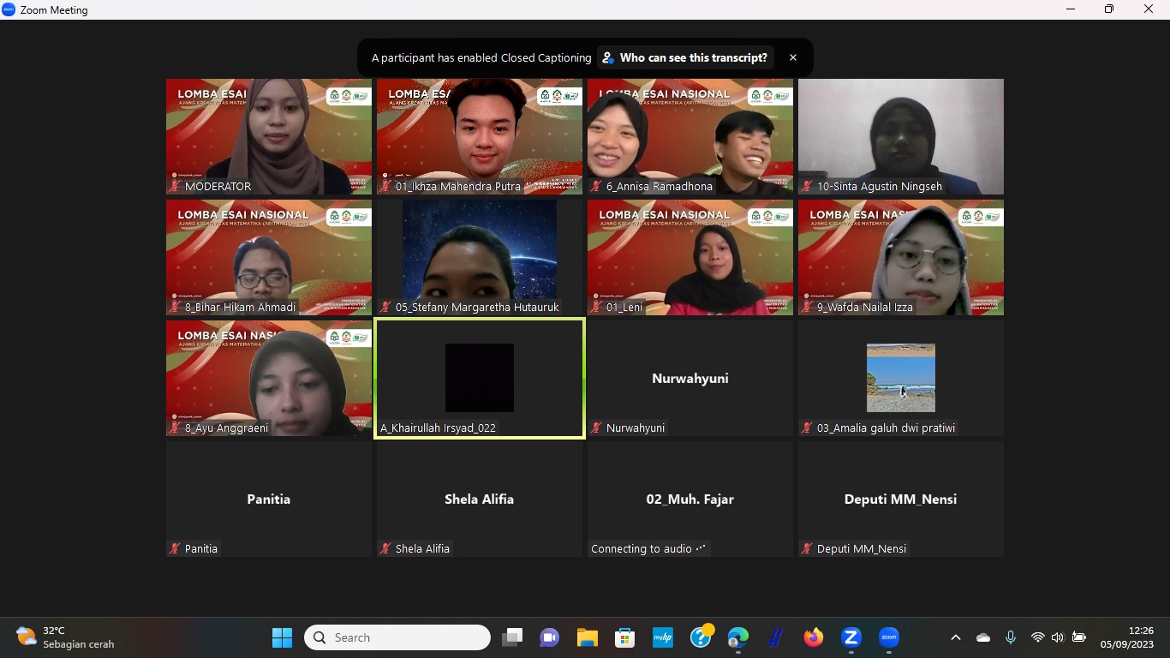
Task: Open File Explorer from the taskbar
Action: tap(587, 637)
